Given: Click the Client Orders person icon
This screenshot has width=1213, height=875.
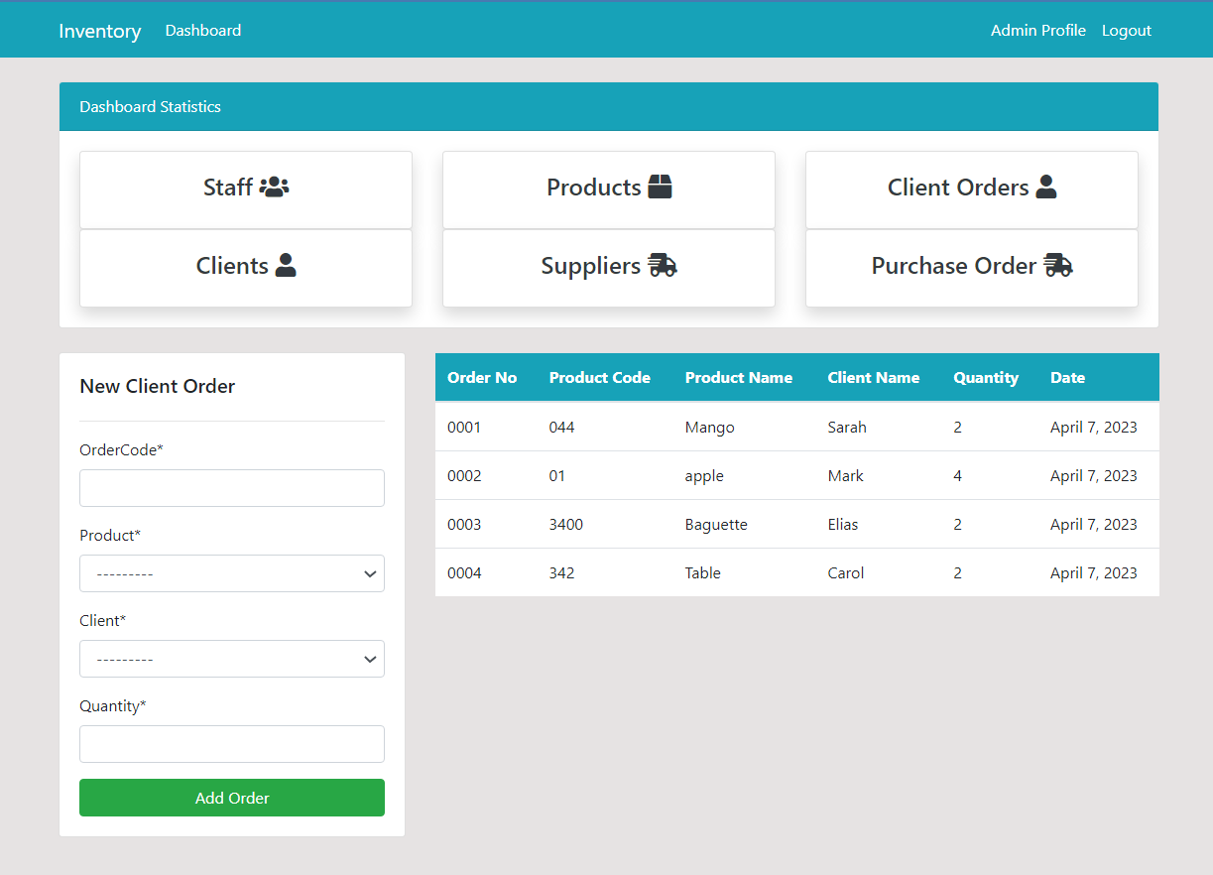Looking at the screenshot, I should click(x=1046, y=187).
